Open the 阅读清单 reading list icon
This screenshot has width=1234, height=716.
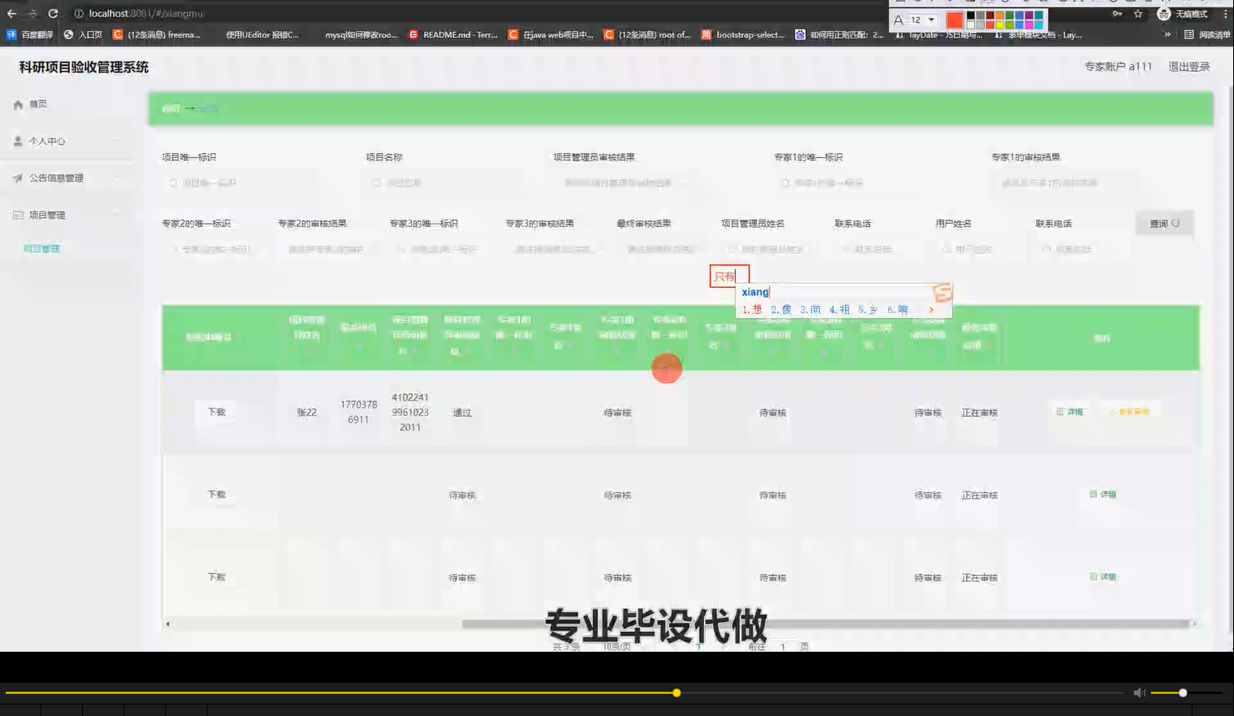[x=1189, y=34]
